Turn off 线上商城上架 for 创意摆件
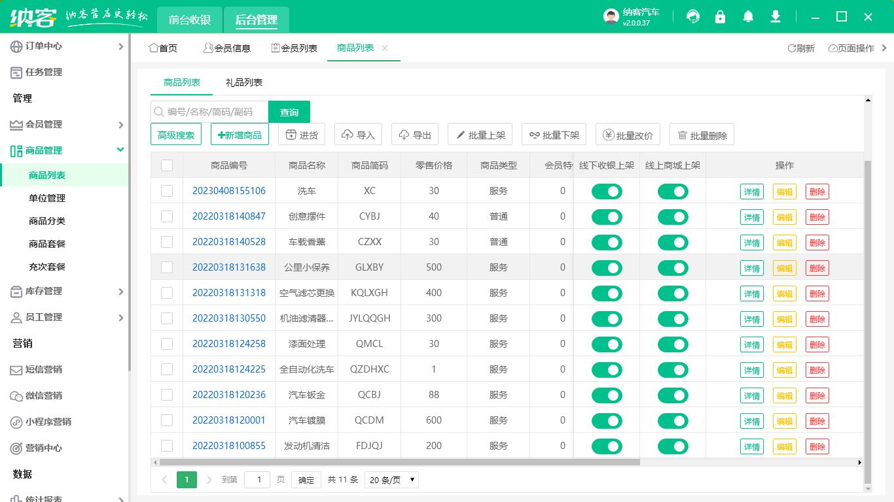Viewport: 894px width, 502px height. click(673, 216)
